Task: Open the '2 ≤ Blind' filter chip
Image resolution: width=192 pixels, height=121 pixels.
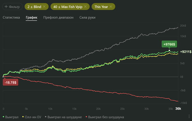Action: click(x=34, y=6)
